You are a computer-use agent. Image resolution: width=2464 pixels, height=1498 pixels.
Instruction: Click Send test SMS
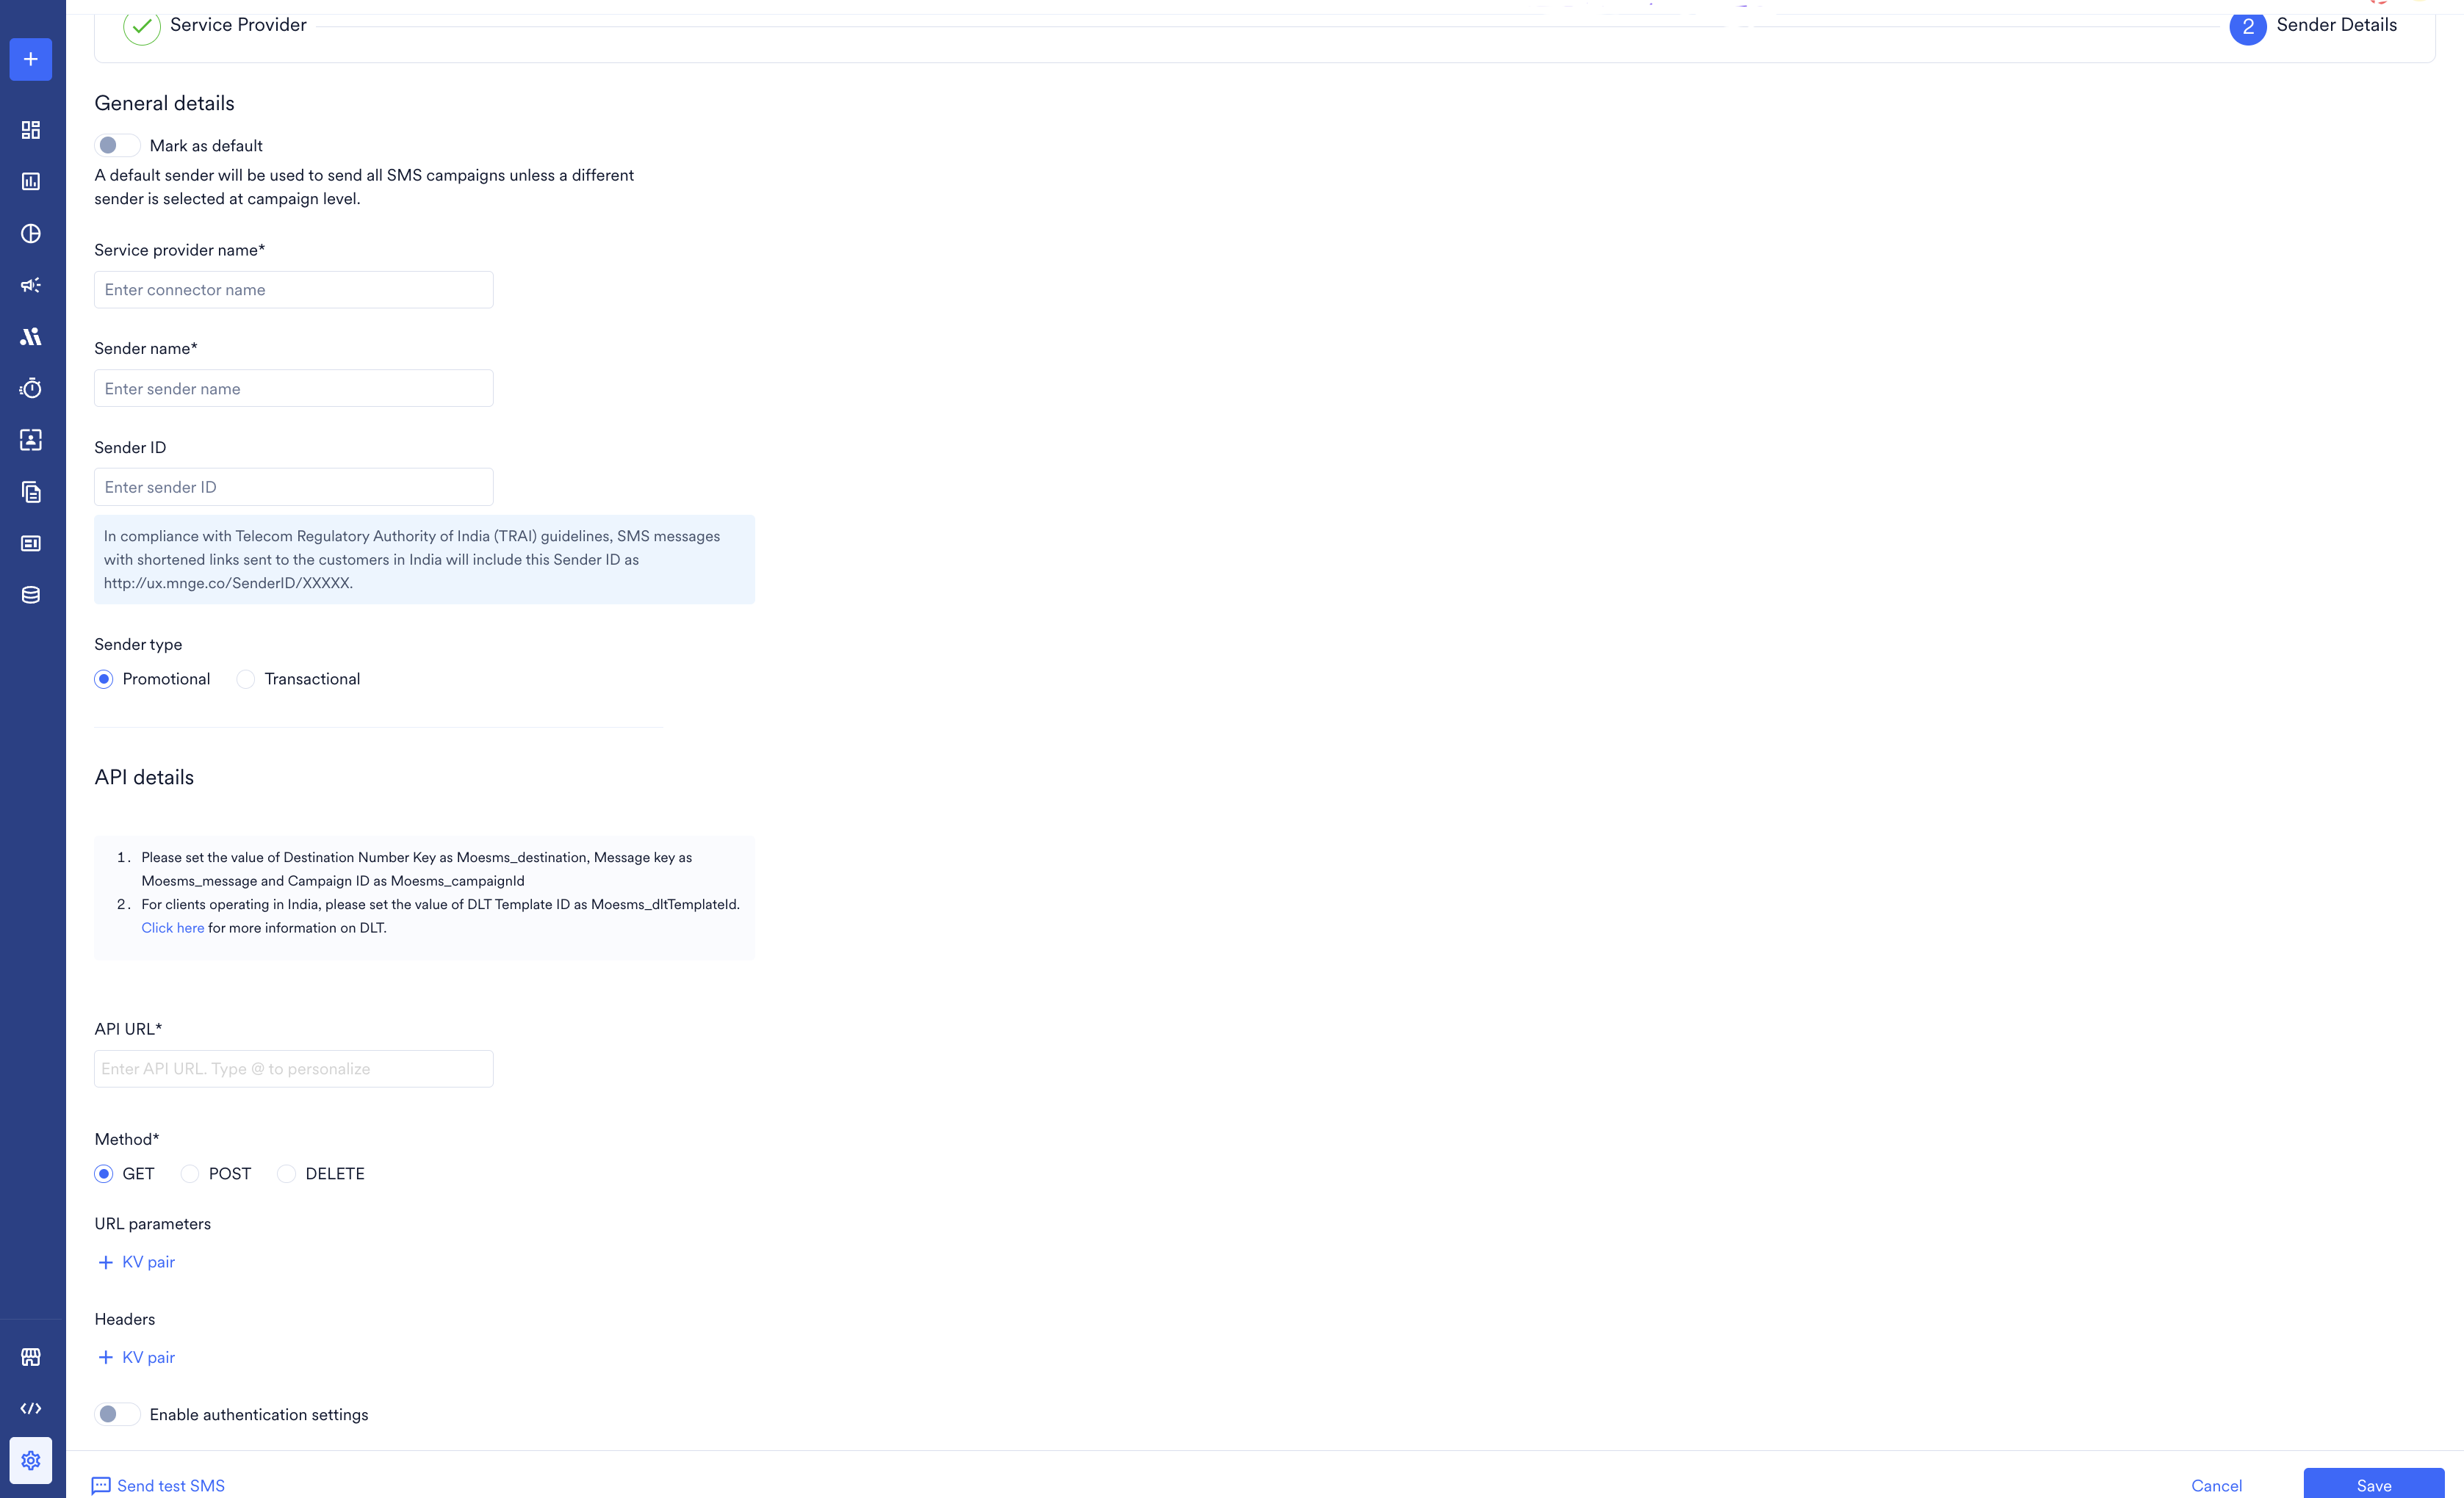pyautogui.click(x=158, y=1486)
